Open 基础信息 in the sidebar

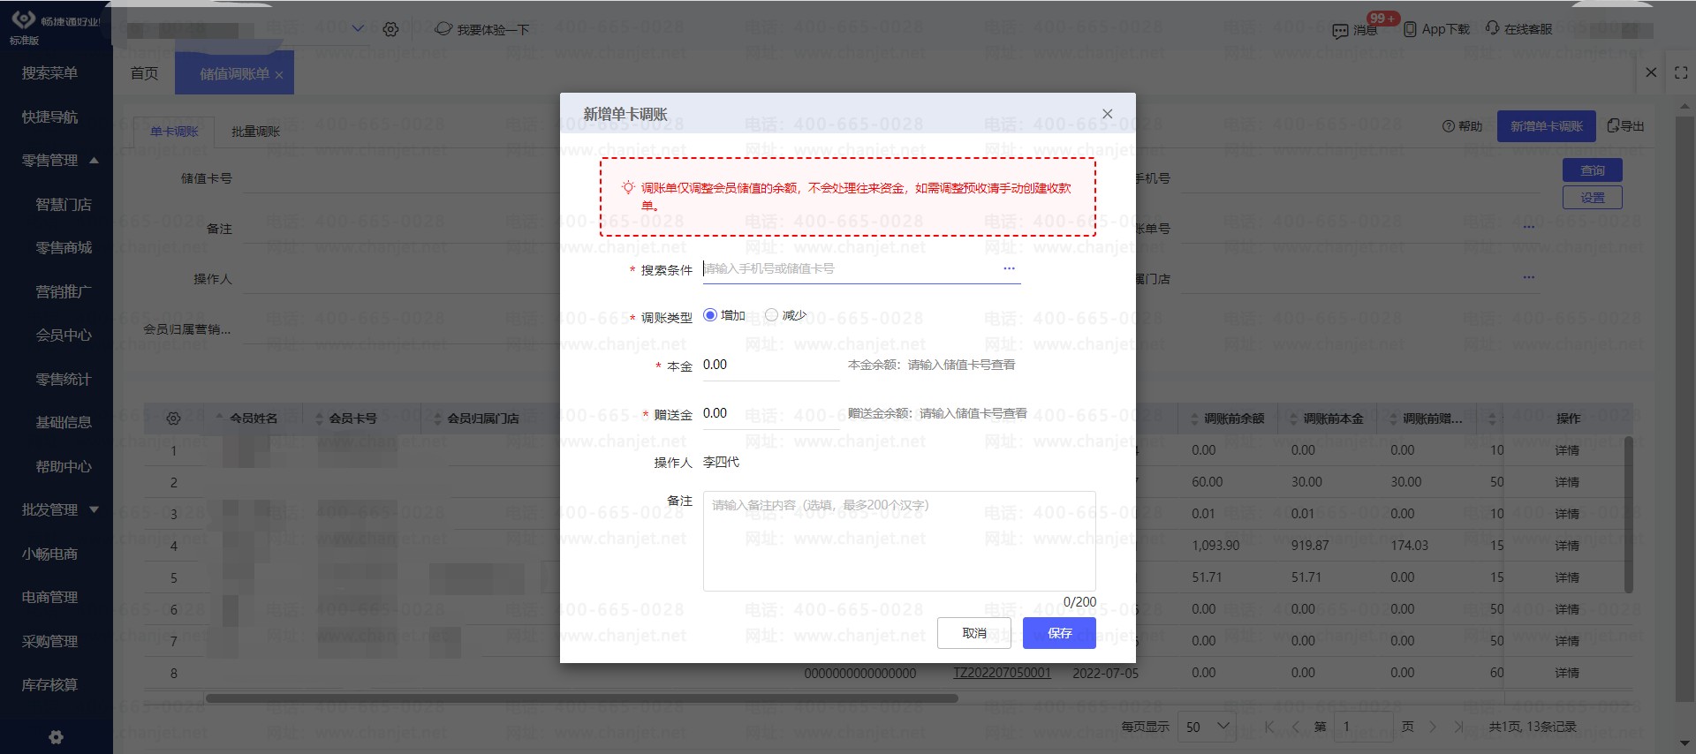pos(64,423)
